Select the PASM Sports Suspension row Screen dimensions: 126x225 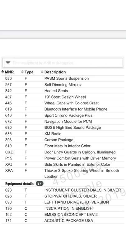(x=63, y=78)
